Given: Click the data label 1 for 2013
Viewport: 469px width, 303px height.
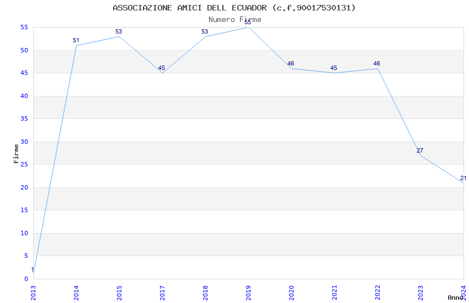Looking at the screenshot, I should [33, 269].
